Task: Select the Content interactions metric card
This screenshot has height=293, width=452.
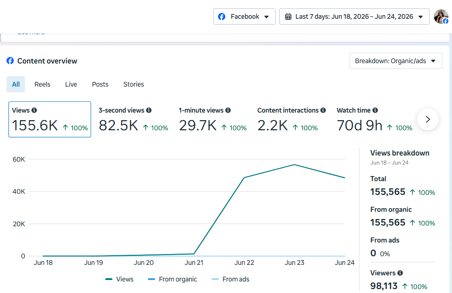Action: point(291,119)
